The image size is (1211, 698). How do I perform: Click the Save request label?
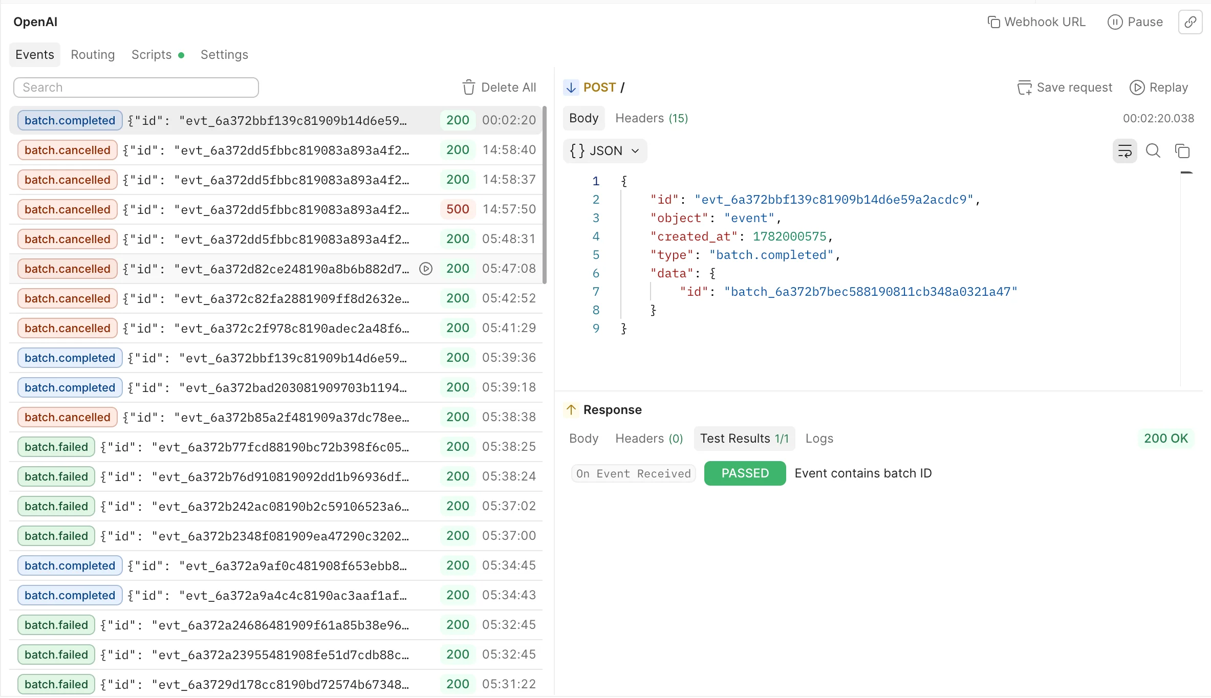point(1074,88)
